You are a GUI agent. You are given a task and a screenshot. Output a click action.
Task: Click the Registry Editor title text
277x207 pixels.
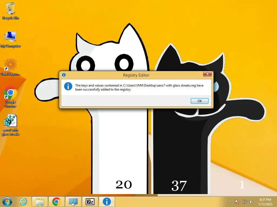coord(136,75)
